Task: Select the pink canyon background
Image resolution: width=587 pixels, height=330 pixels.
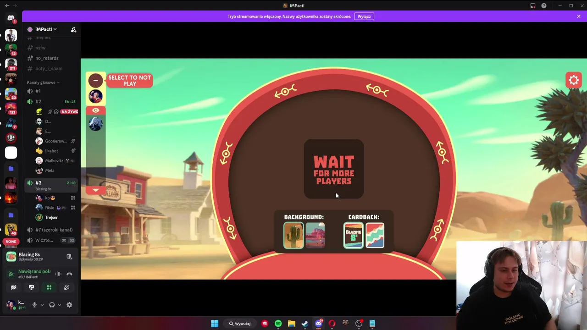Action: (315, 236)
